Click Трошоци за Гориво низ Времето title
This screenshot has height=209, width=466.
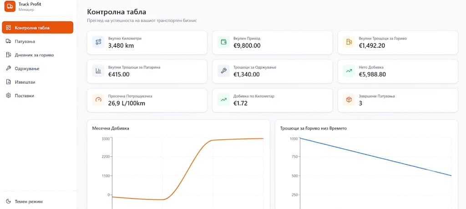coord(314,129)
